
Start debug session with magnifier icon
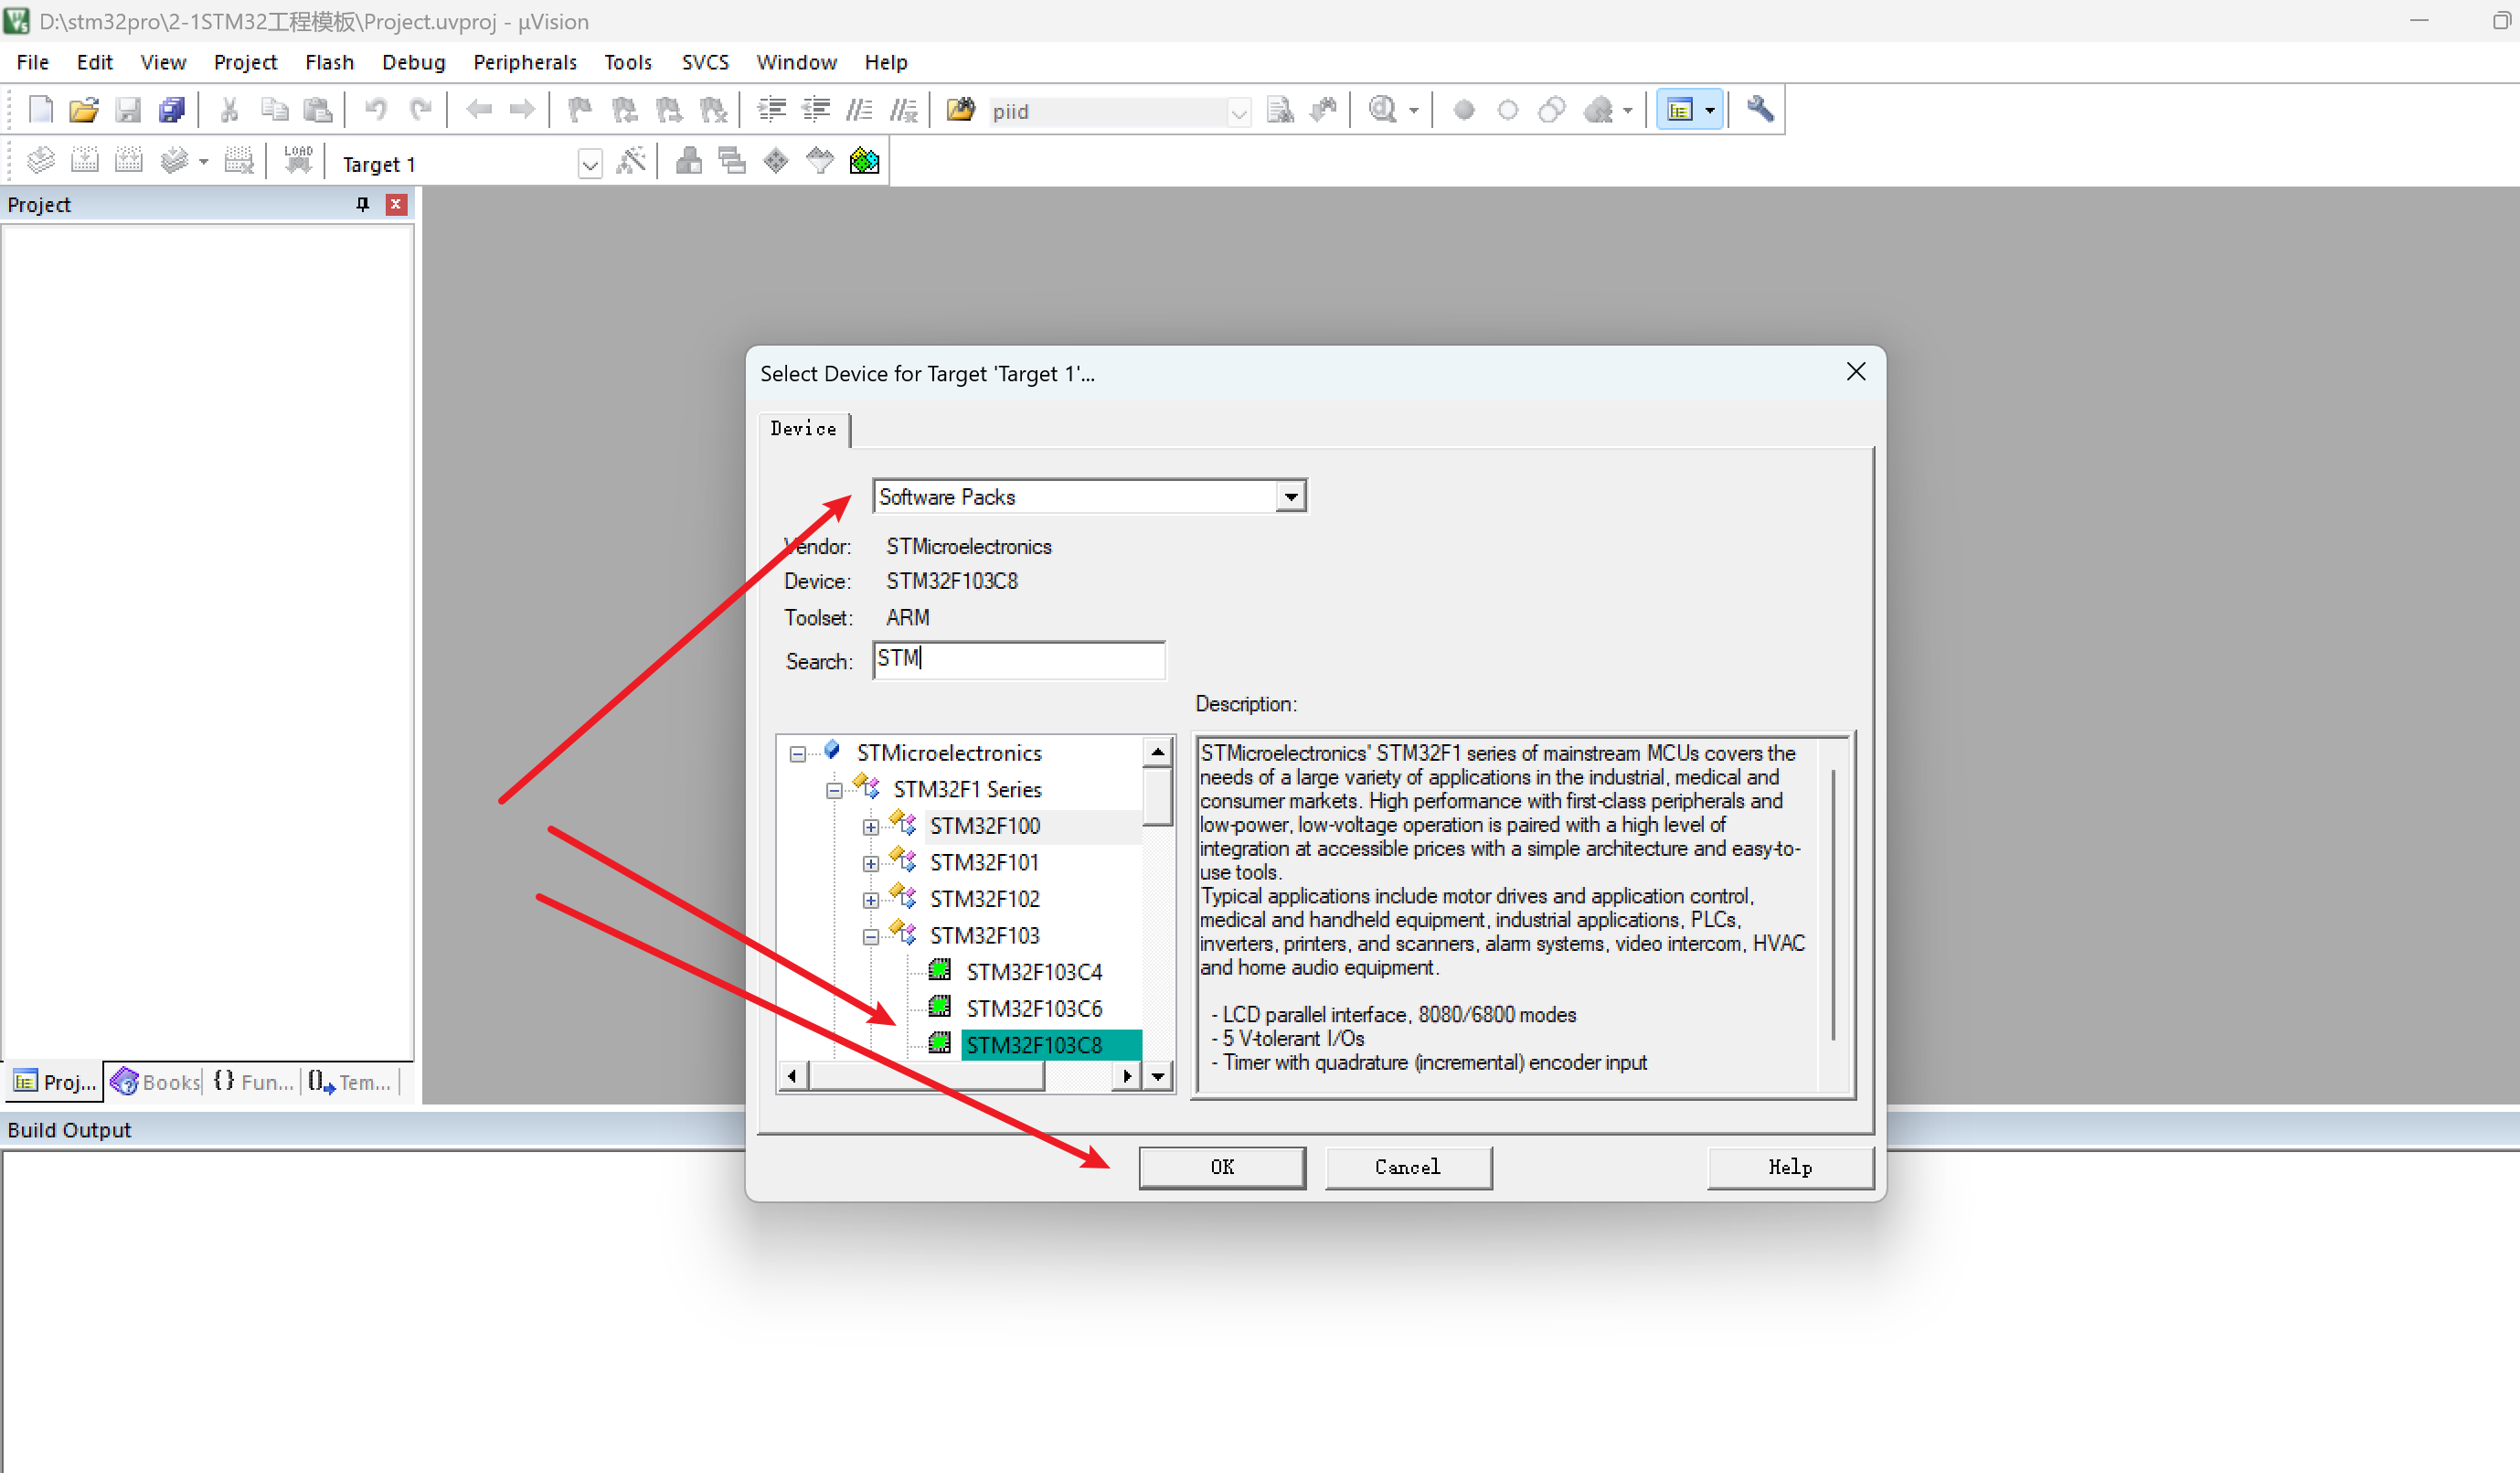tap(1383, 110)
